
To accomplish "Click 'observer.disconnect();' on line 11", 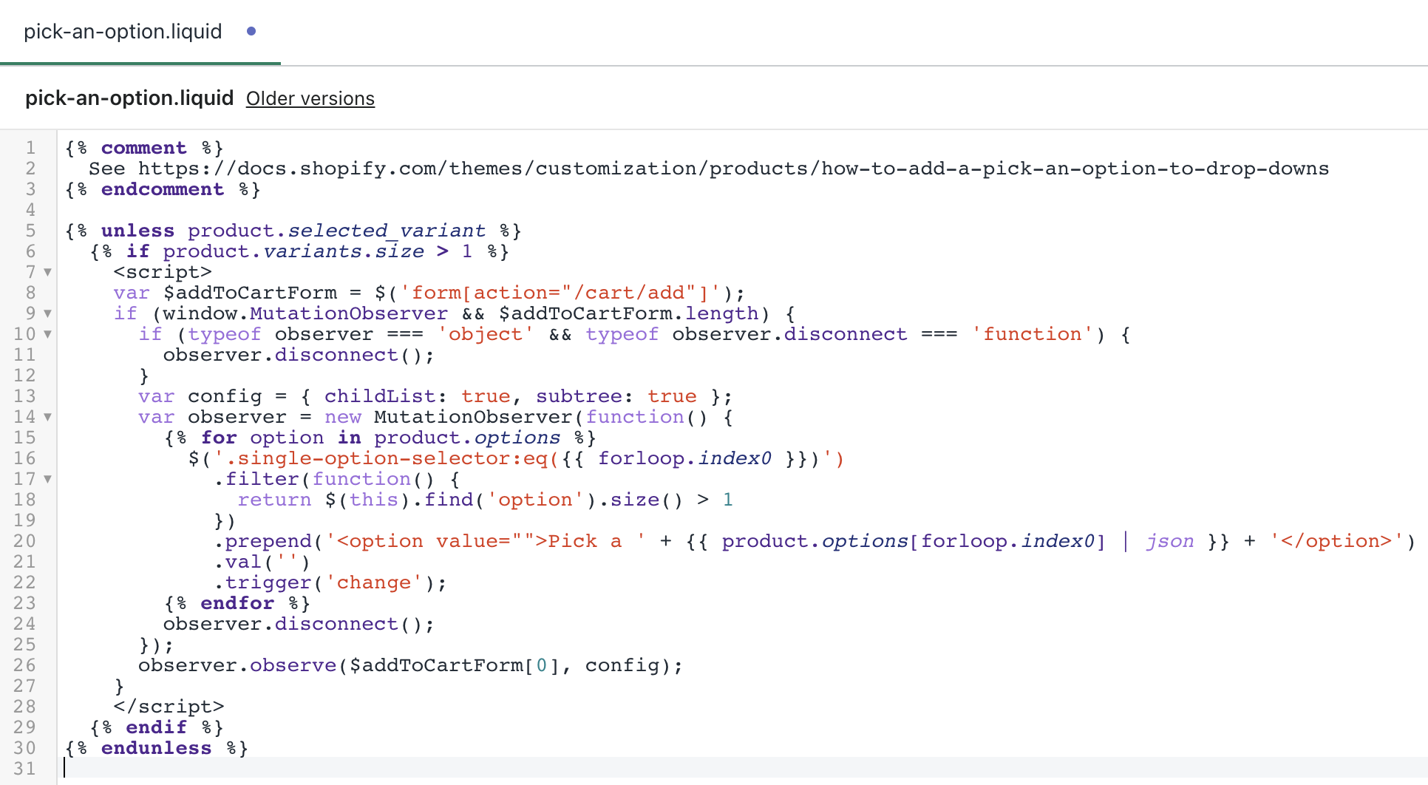I will 299,355.
